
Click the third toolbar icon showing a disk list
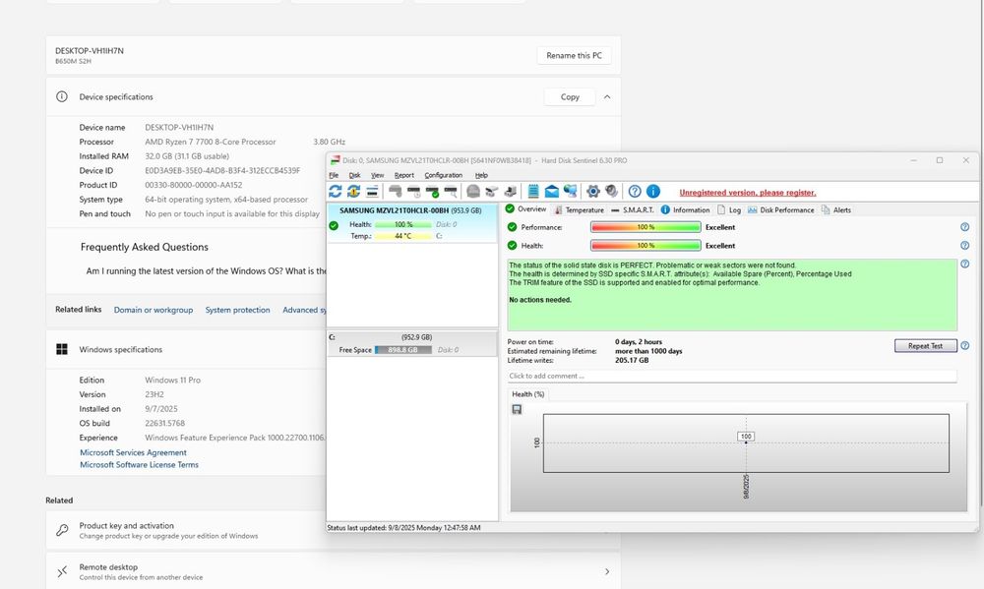372,192
